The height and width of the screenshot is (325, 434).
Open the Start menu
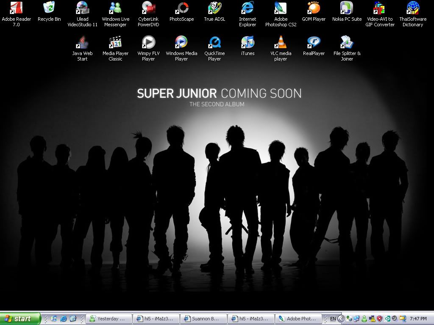pos(20,319)
